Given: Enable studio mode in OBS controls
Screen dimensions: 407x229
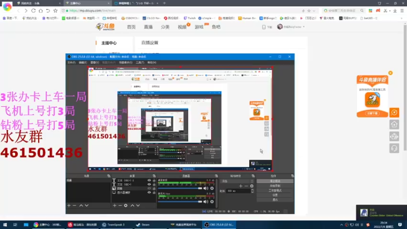Looking at the screenshot, I should coord(275,190).
